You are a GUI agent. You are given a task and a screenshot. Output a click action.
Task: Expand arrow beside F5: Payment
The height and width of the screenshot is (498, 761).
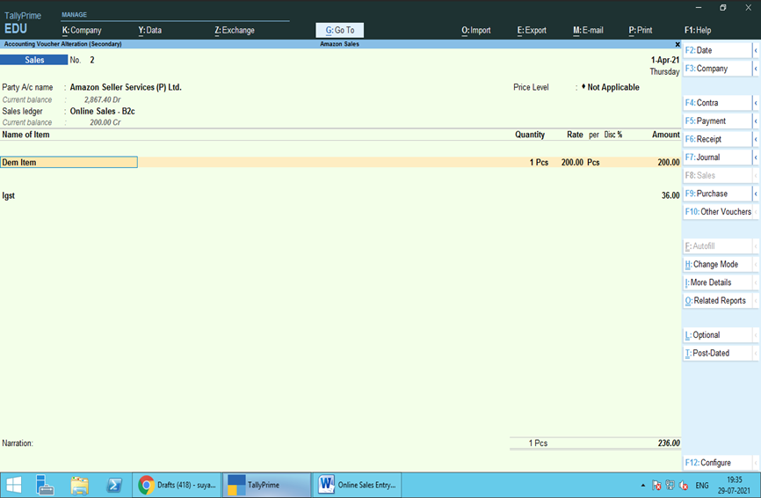click(756, 121)
